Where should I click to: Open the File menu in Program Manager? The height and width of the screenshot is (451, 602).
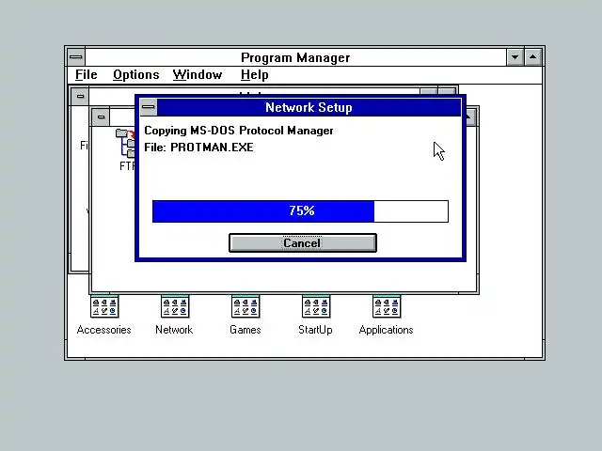click(x=86, y=74)
